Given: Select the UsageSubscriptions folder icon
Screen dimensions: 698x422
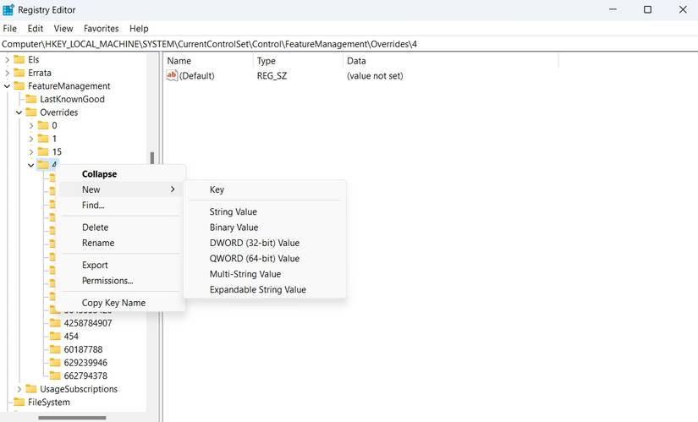Looking at the screenshot, I should pyautogui.click(x=31, y=389).
